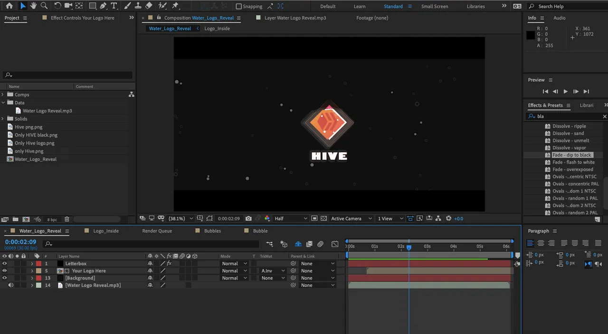This screenshot has width=608, height=334.
Task: Select the Hive png.png project file
Action: point(28,127)
